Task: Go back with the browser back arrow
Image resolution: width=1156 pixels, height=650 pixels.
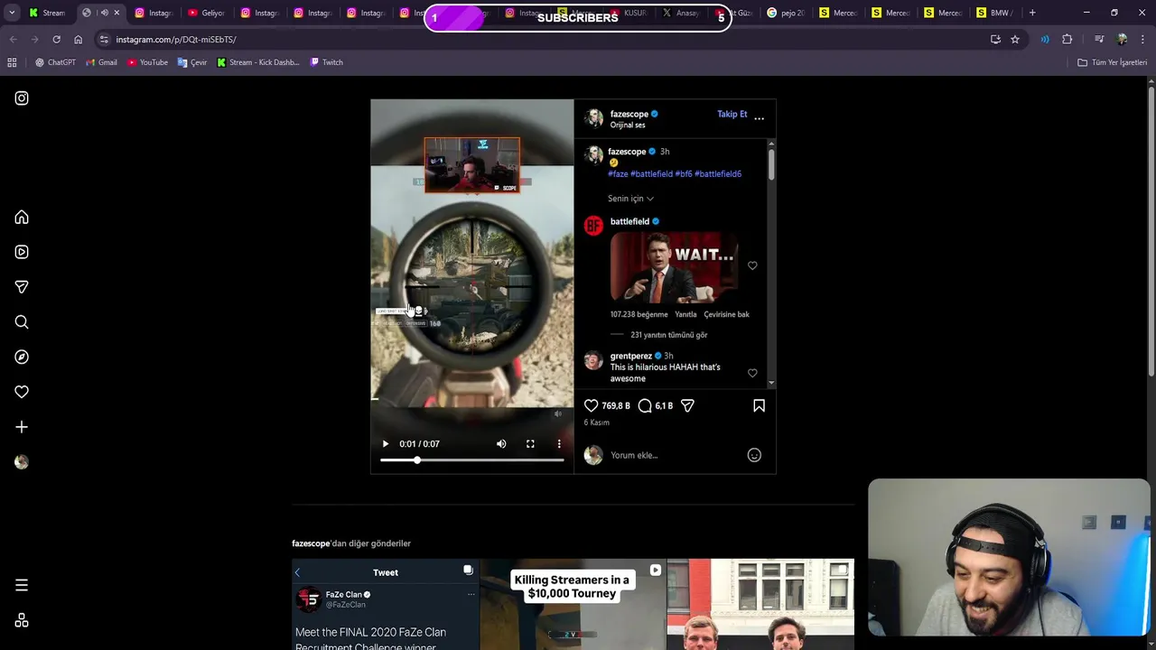Action: coord(13,40)
